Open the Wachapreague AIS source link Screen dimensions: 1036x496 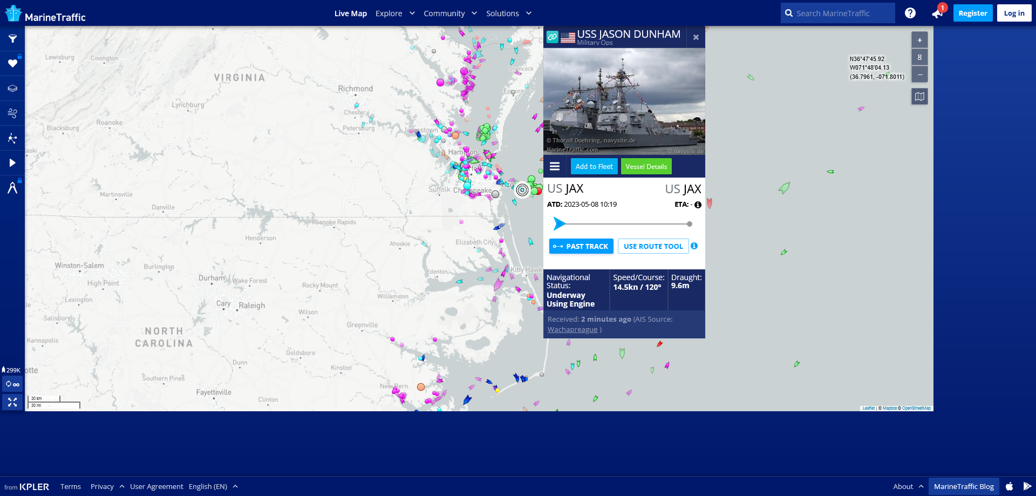pos(572,329)
